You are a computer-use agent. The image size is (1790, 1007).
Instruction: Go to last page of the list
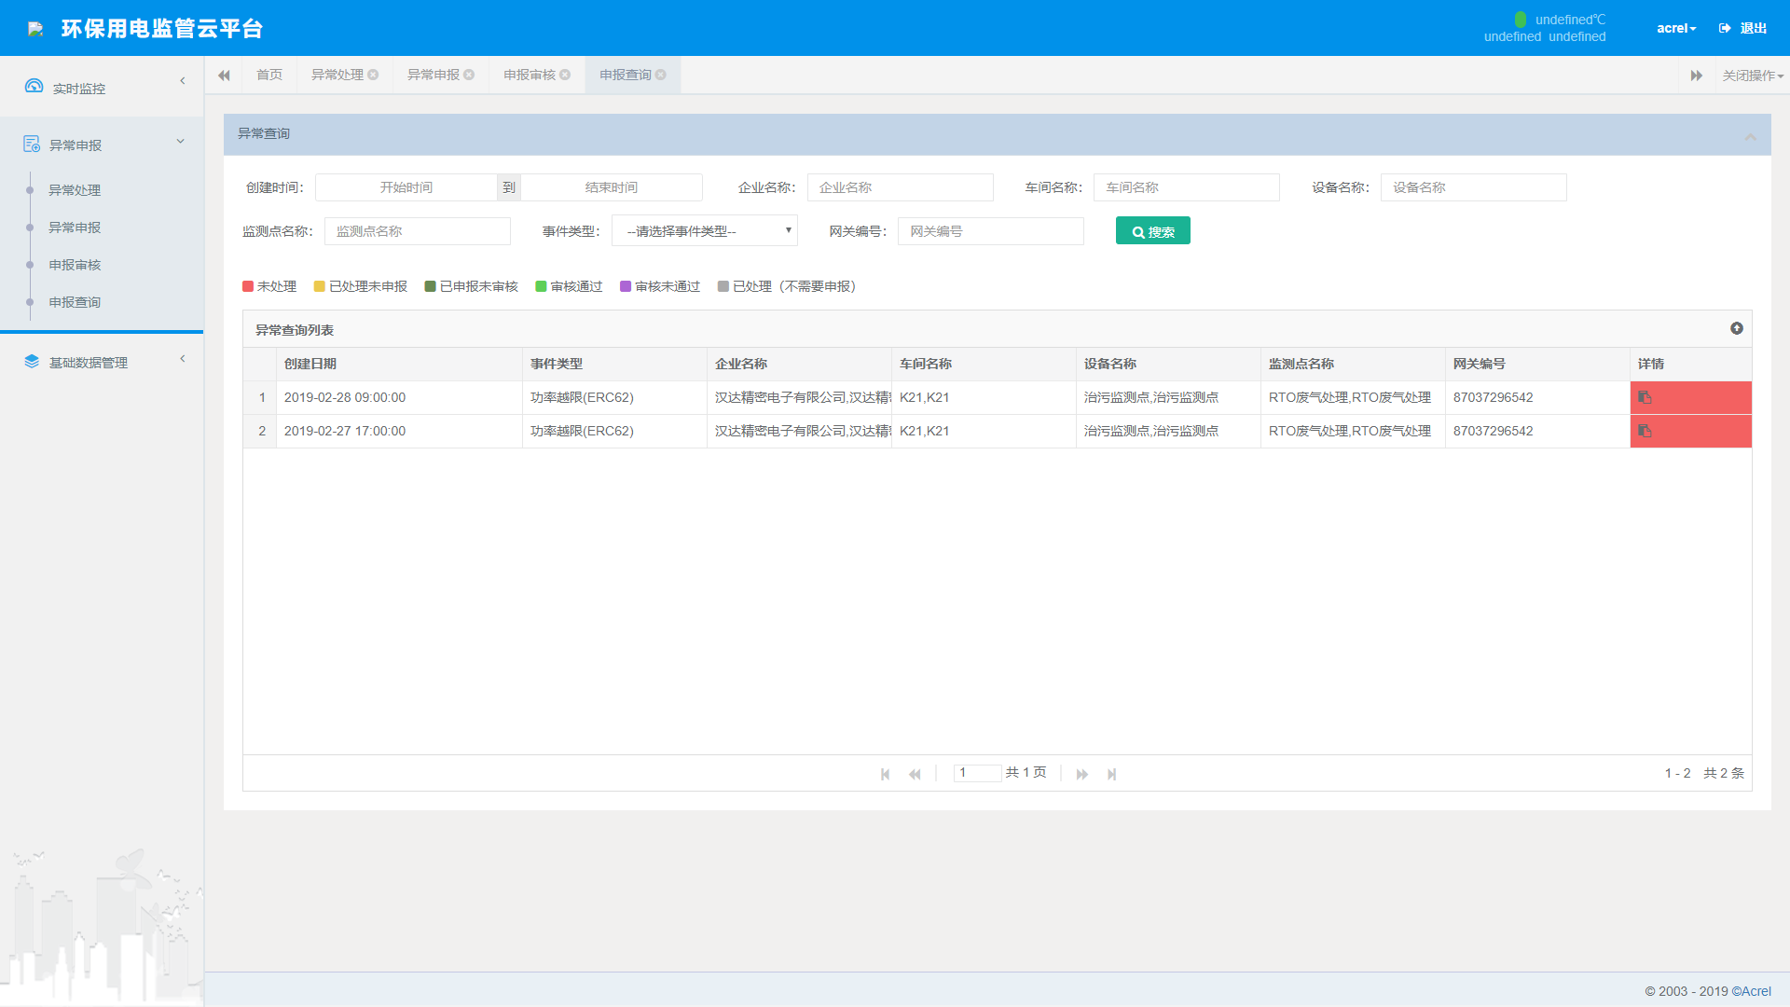click(x=1111, y=774)
